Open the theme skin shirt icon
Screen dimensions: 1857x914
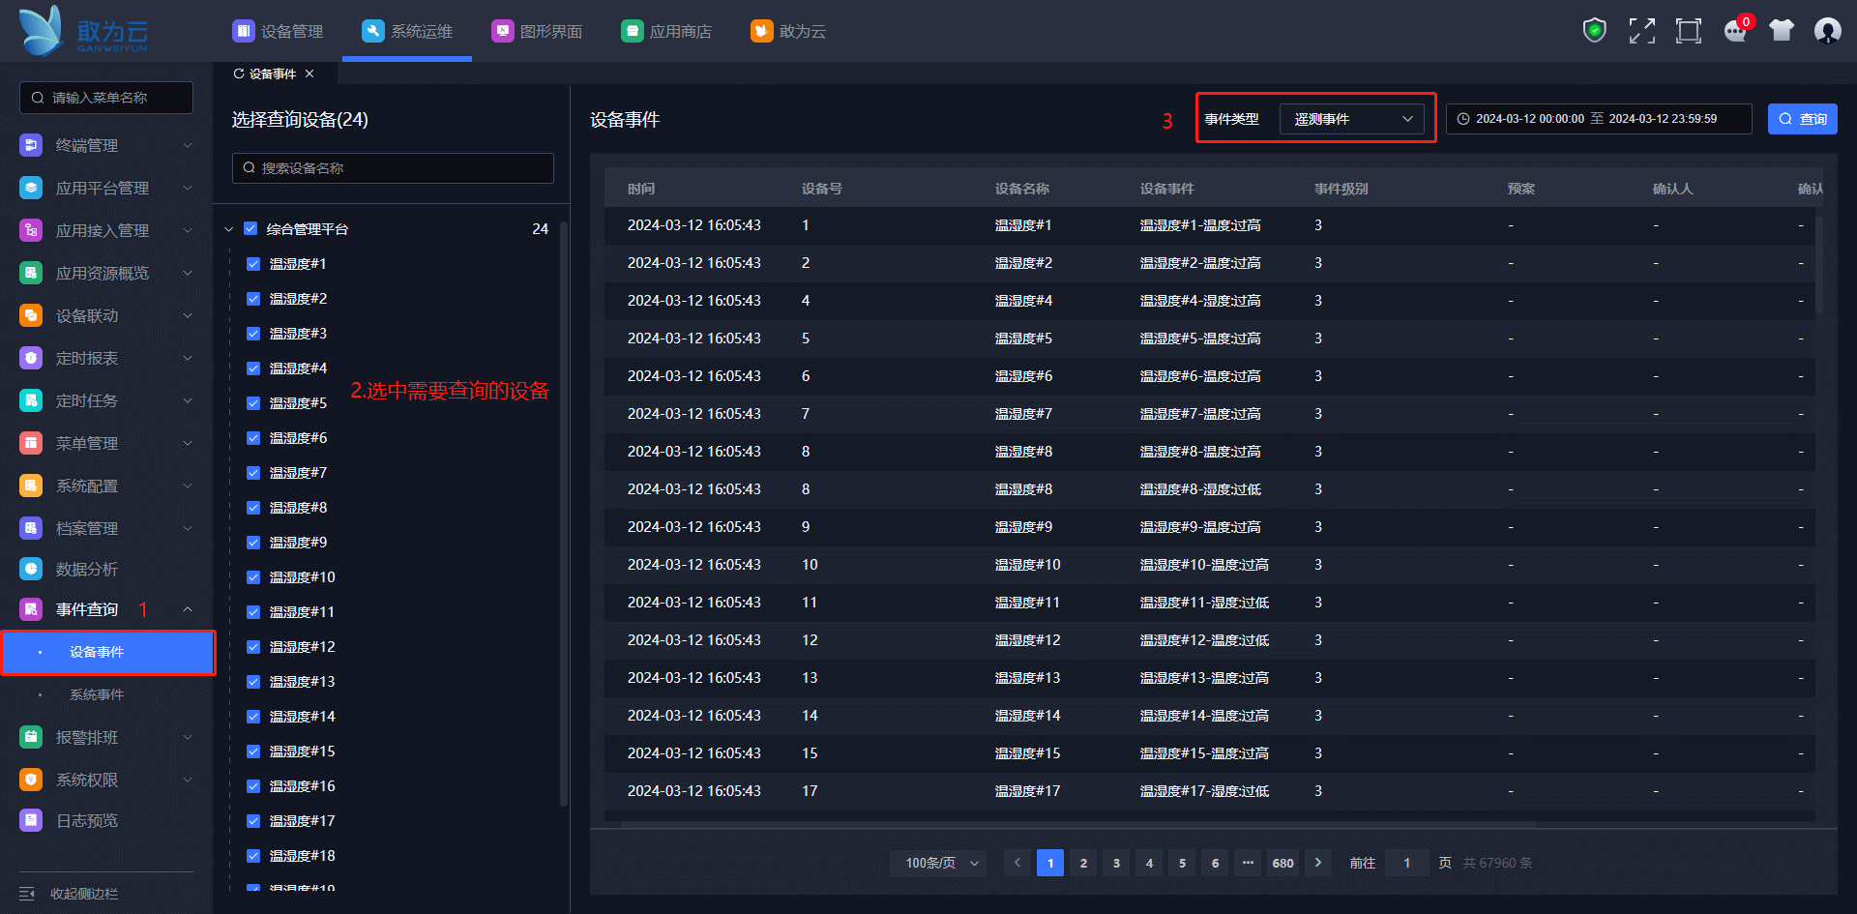point(1781,31)
